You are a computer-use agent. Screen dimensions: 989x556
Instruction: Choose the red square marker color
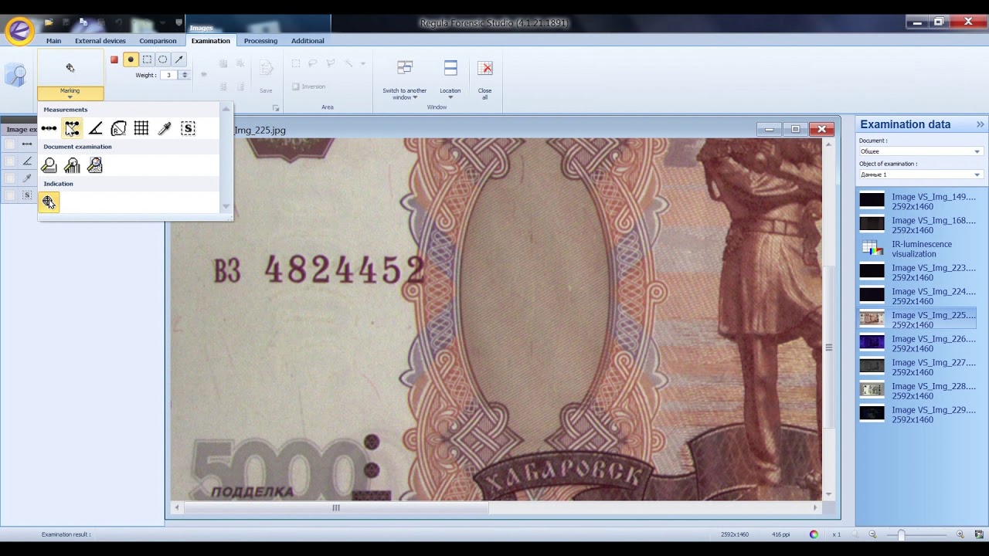(114, 59)
